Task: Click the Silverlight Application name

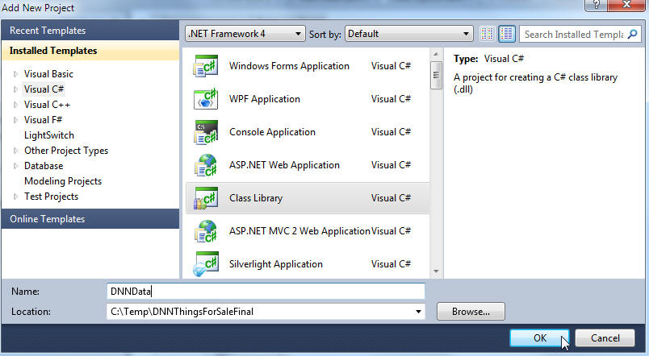Action: pos(276,264)
